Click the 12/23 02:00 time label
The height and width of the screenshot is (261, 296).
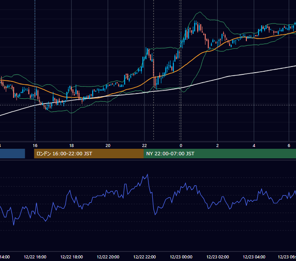click(x=218, y=257)
